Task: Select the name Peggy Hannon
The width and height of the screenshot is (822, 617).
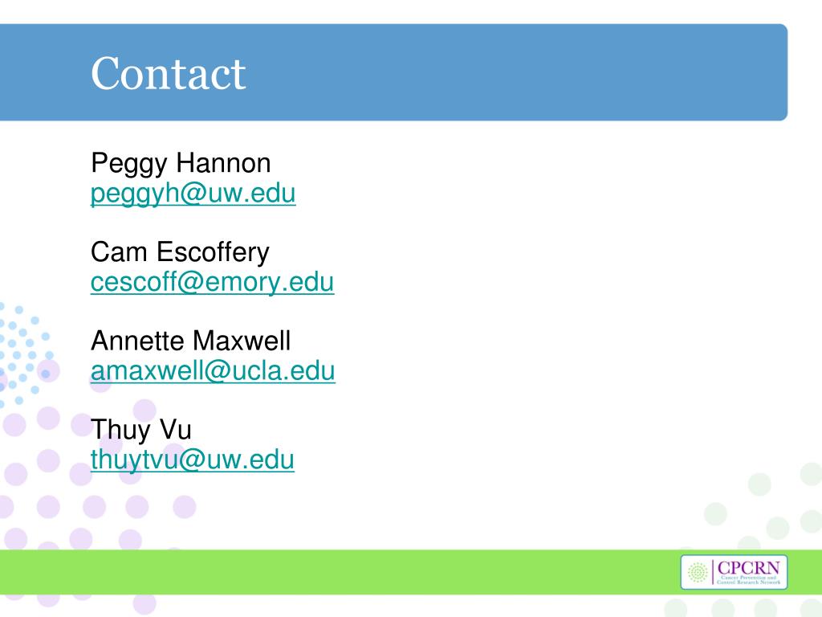Action: (x=181, y=162)
